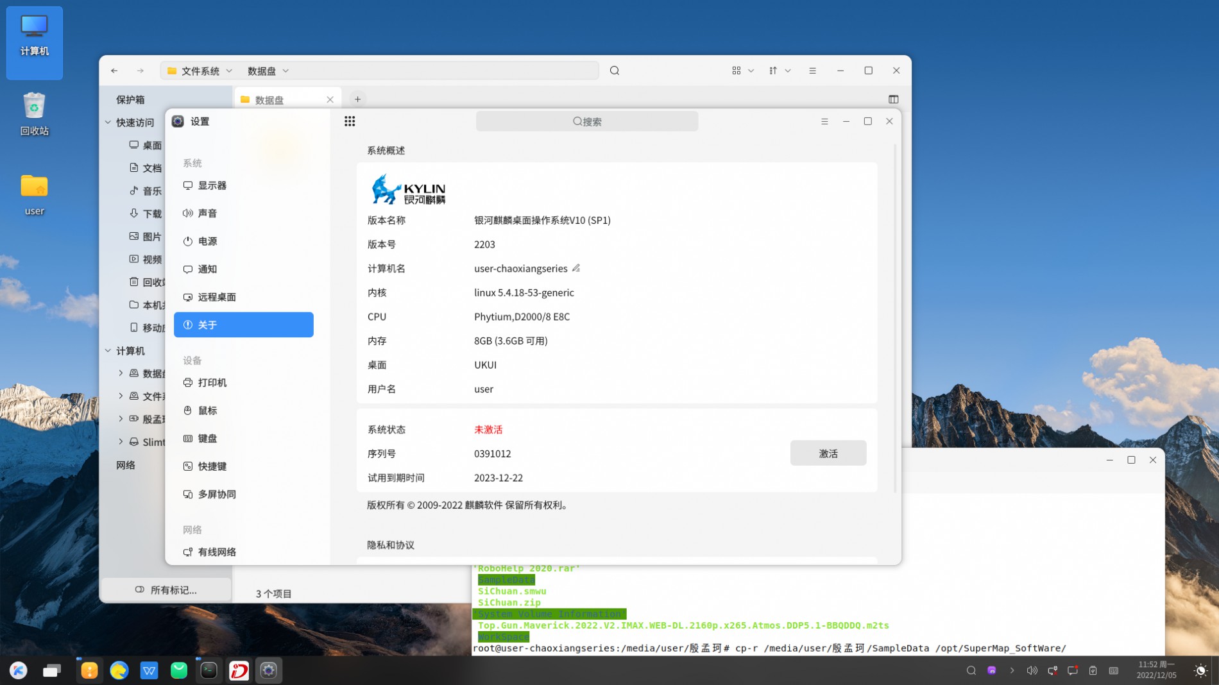
Task: Open the file manager view mode dropdown
Action: point(743,71)
